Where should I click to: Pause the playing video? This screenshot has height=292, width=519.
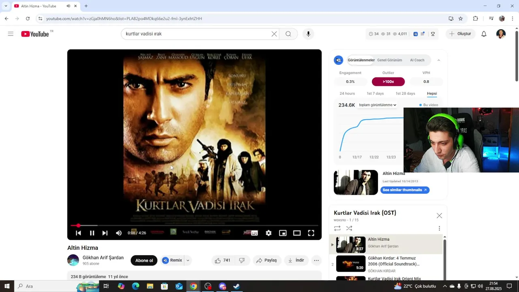coord(92,233)
